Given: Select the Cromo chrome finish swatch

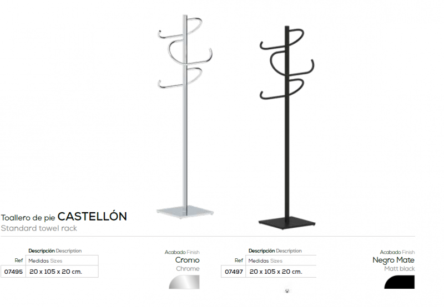Looking at the screenshot, I should pyautogui.click(x=184, y=282).
